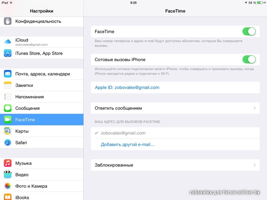Open iTunes Store, App Store icon
267x200 pixels.
(8, 53)
